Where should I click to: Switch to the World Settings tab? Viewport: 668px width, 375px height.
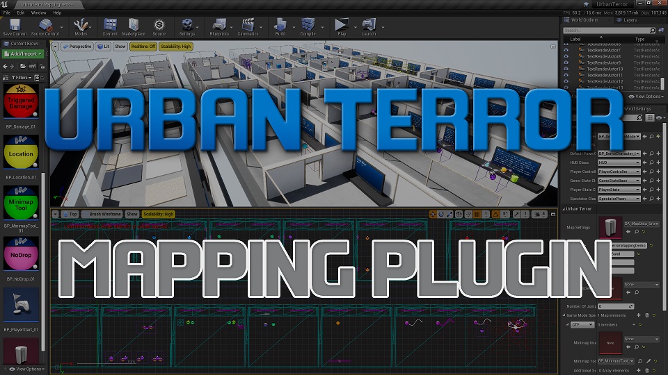(637, 109)
